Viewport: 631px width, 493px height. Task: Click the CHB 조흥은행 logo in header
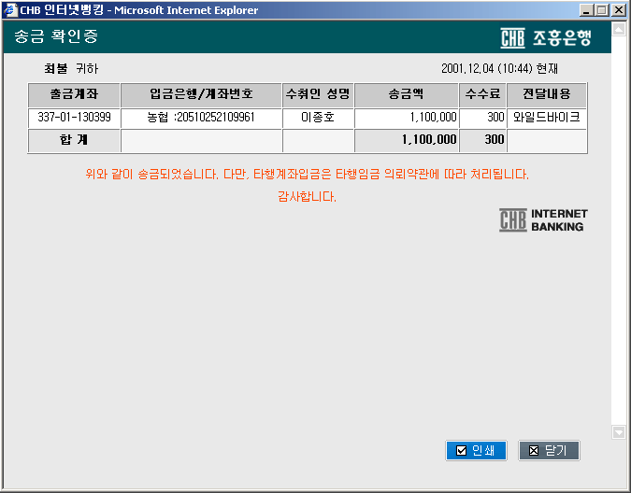pyautogui.click(x=546, y=38)
